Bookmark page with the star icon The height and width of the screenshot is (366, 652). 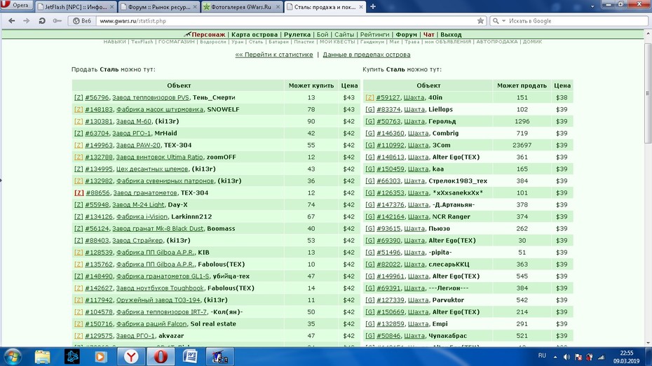(x=480, y=21)
